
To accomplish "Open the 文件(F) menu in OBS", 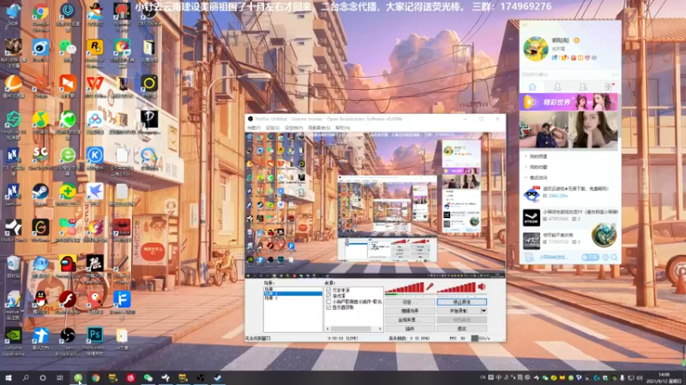I will click(x=254, y=127).
